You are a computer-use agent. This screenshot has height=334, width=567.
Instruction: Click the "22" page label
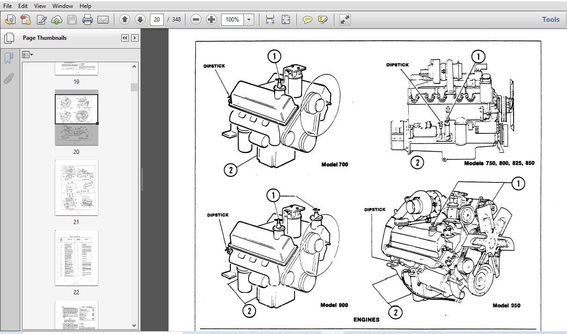point(76,292)
